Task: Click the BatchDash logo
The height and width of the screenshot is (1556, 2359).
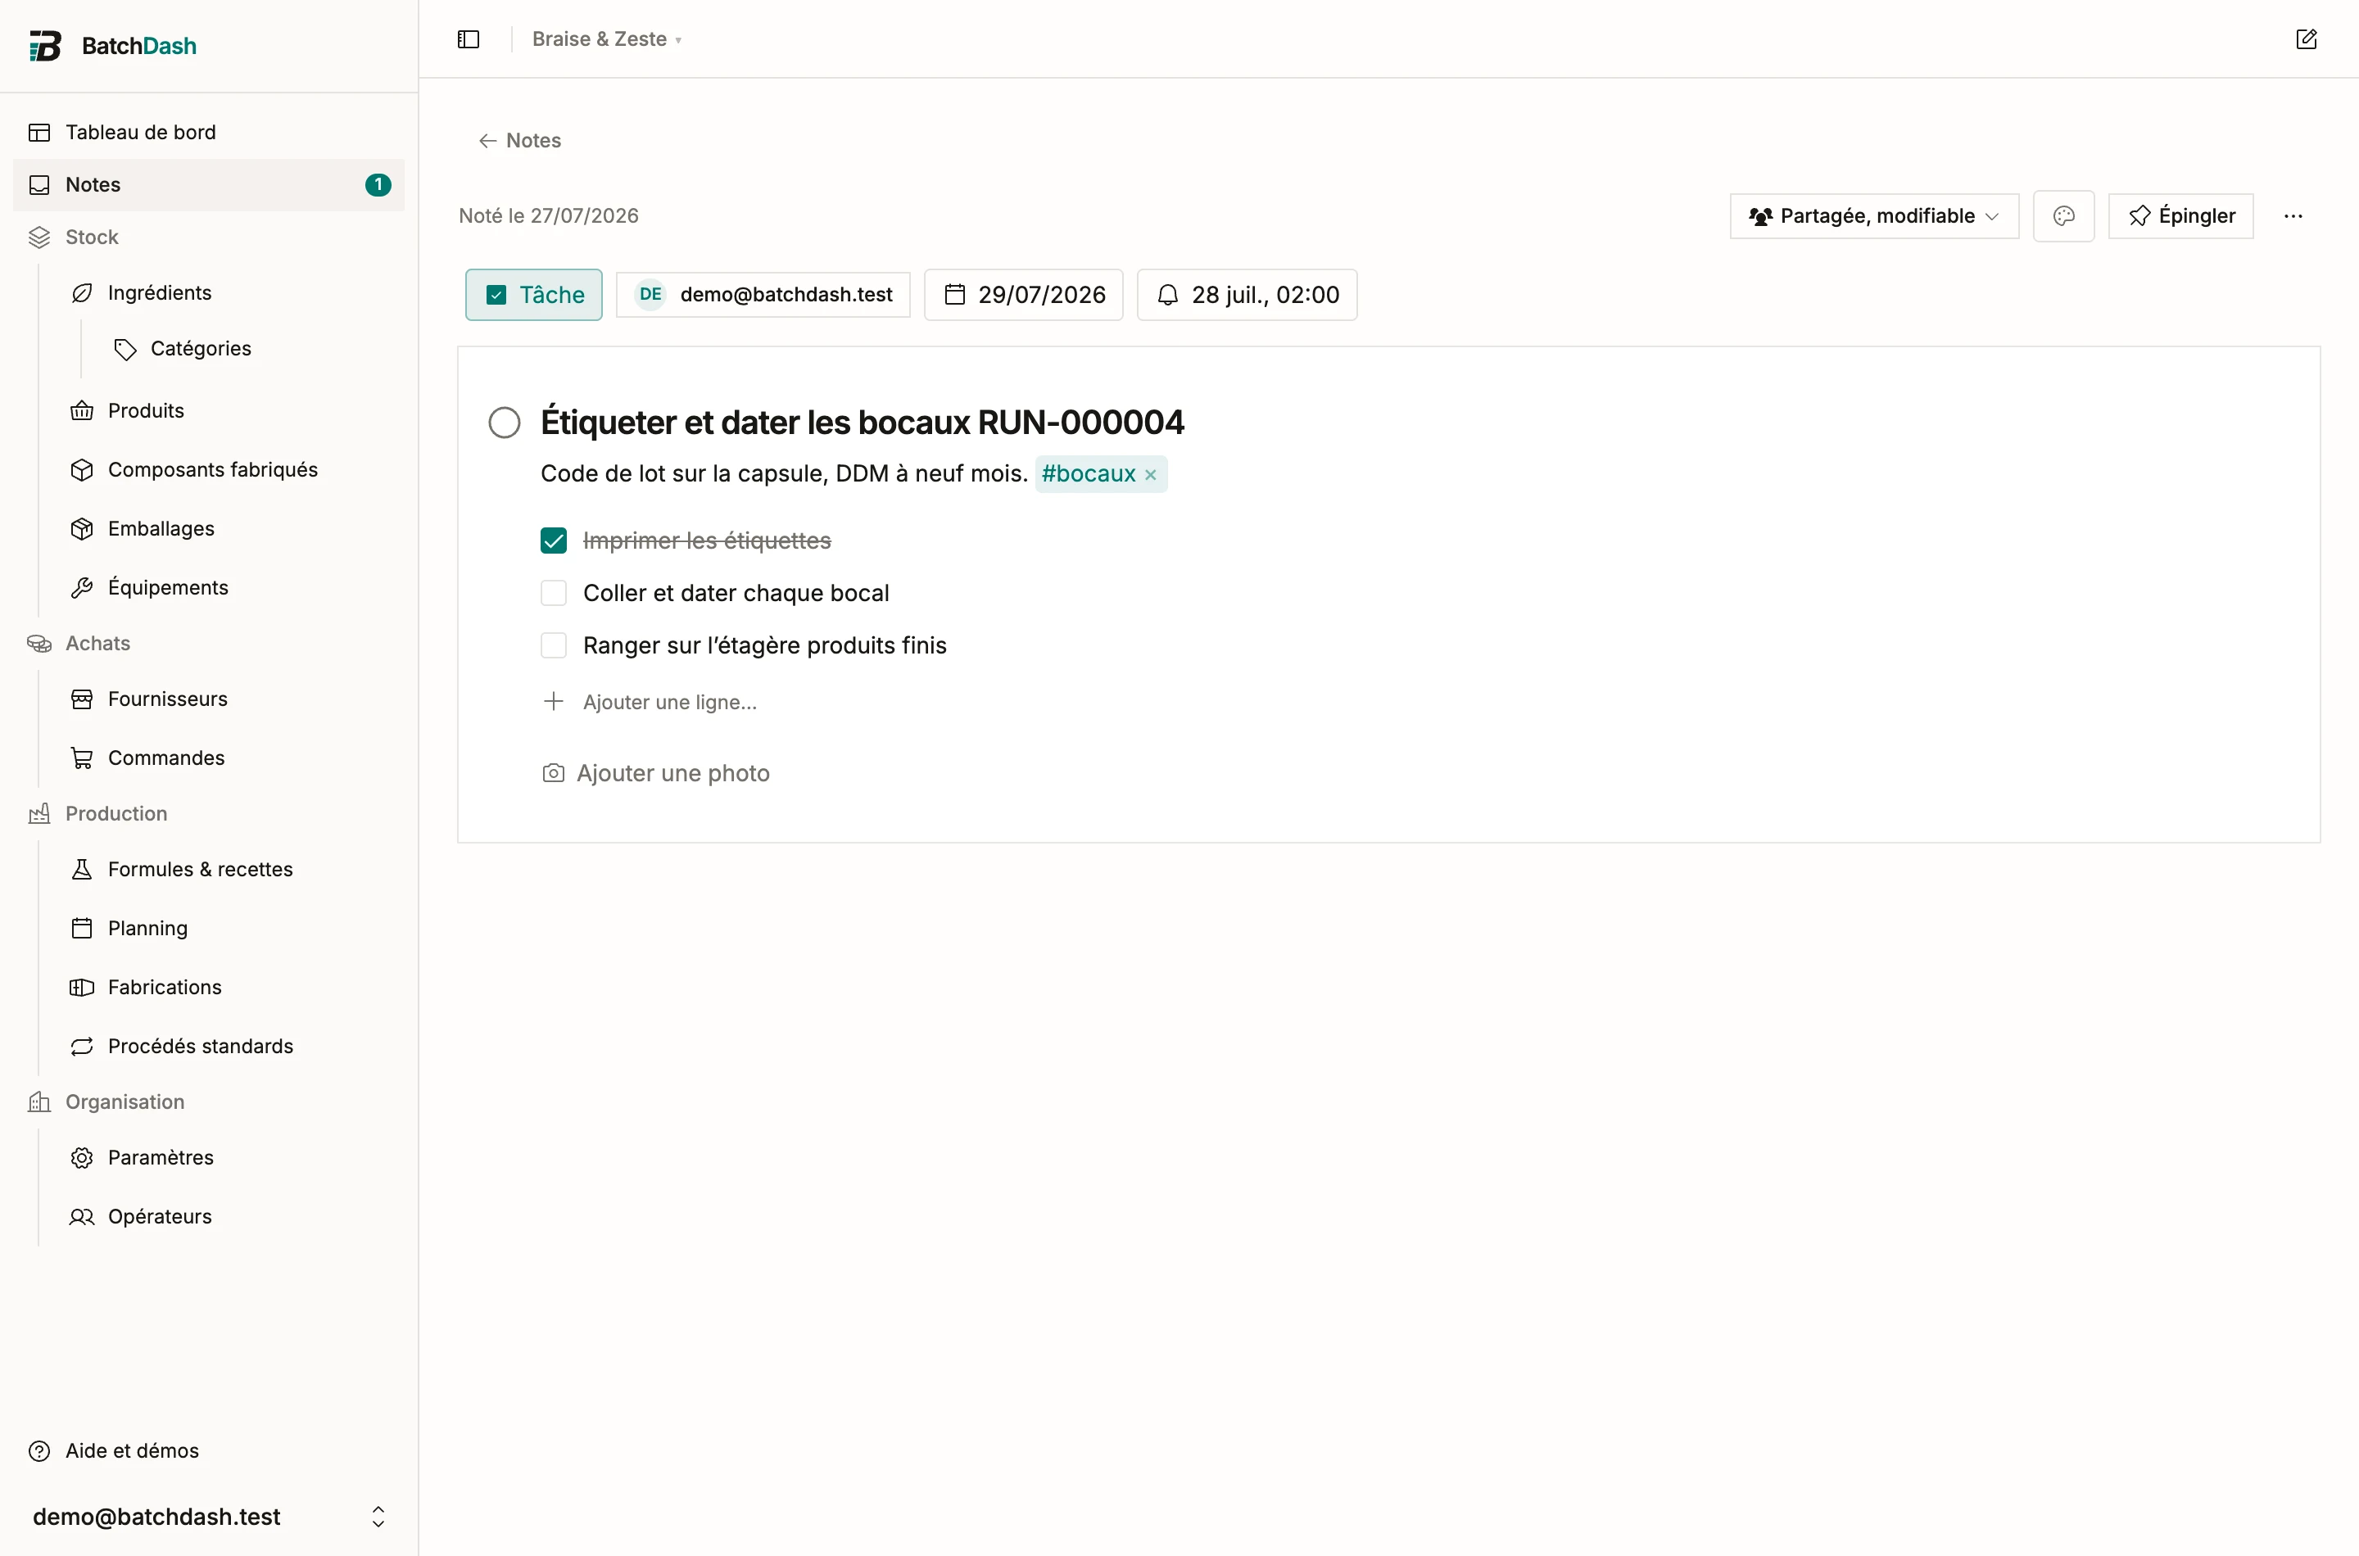Action: pyautogui.click(x=113, y=46)
